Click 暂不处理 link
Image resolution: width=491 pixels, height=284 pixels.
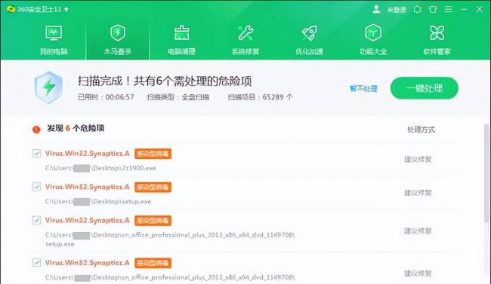pos(363,89)
